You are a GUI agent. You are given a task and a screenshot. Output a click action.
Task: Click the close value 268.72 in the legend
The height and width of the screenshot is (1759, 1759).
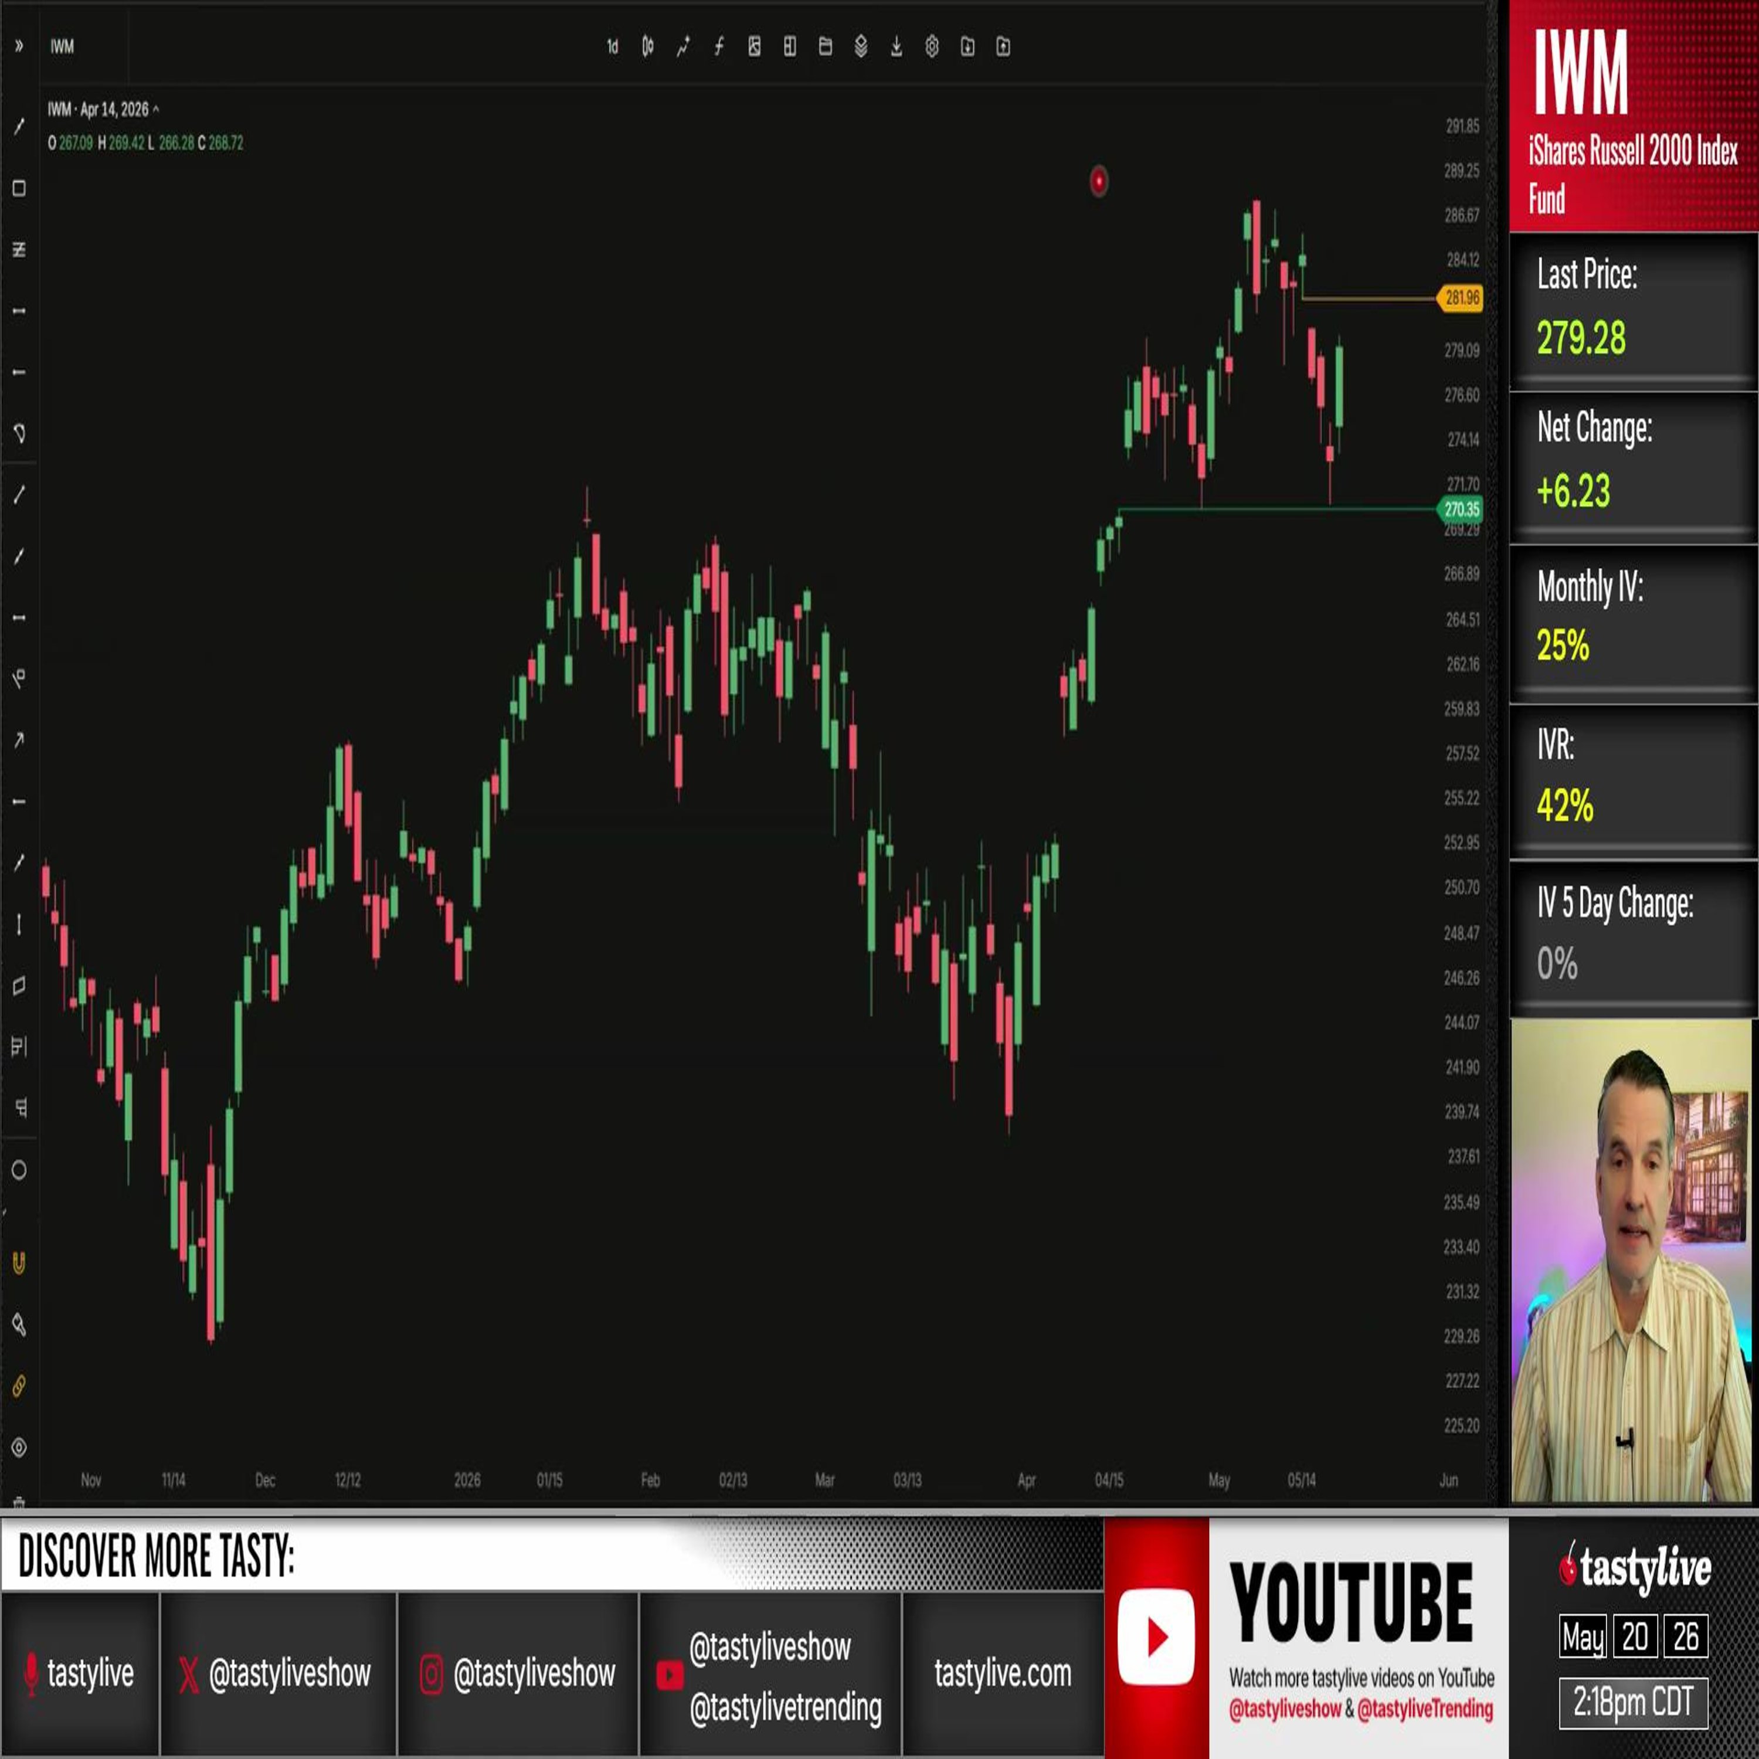click(x=226, y=143)
